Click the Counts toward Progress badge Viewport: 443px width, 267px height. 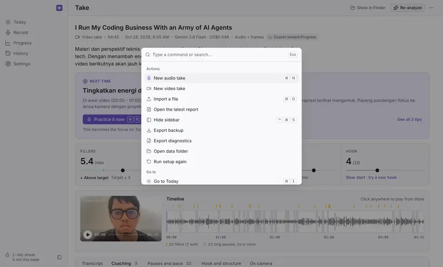coord(292,37)
